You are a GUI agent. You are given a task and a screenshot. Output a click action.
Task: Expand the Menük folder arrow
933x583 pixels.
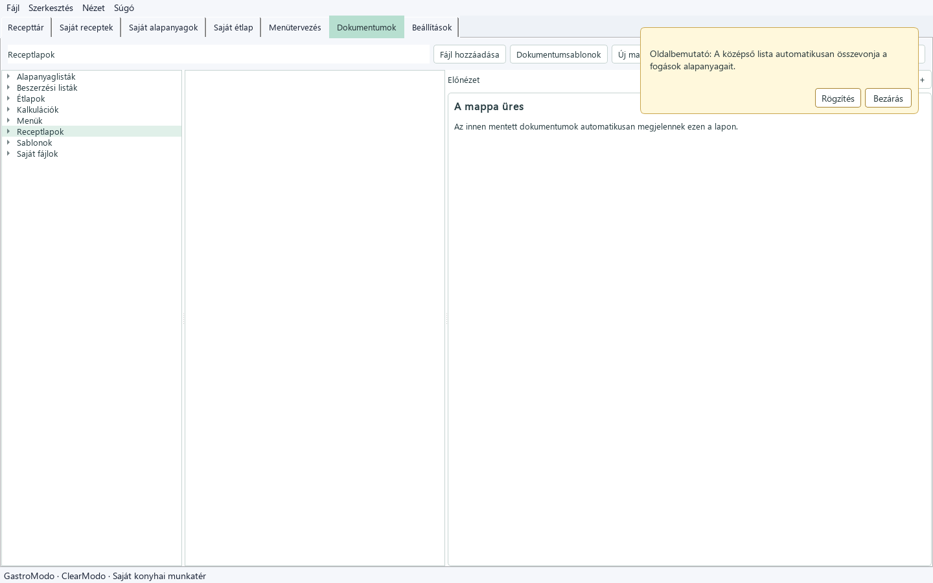point(8,120)
